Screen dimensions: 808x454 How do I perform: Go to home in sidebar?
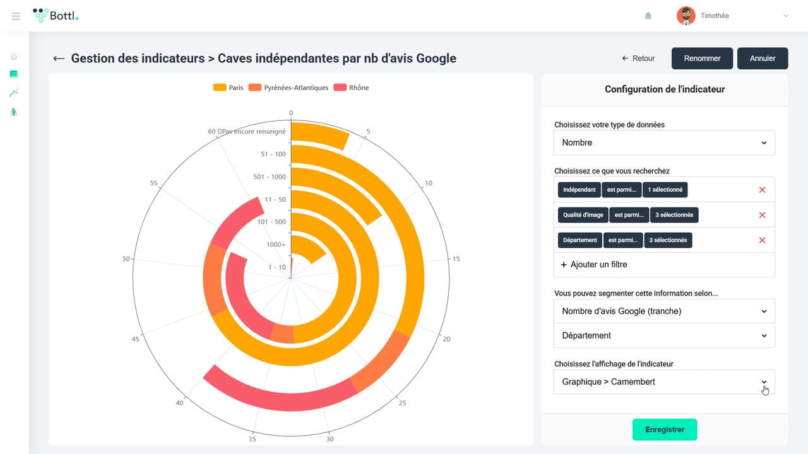(14, 57)
